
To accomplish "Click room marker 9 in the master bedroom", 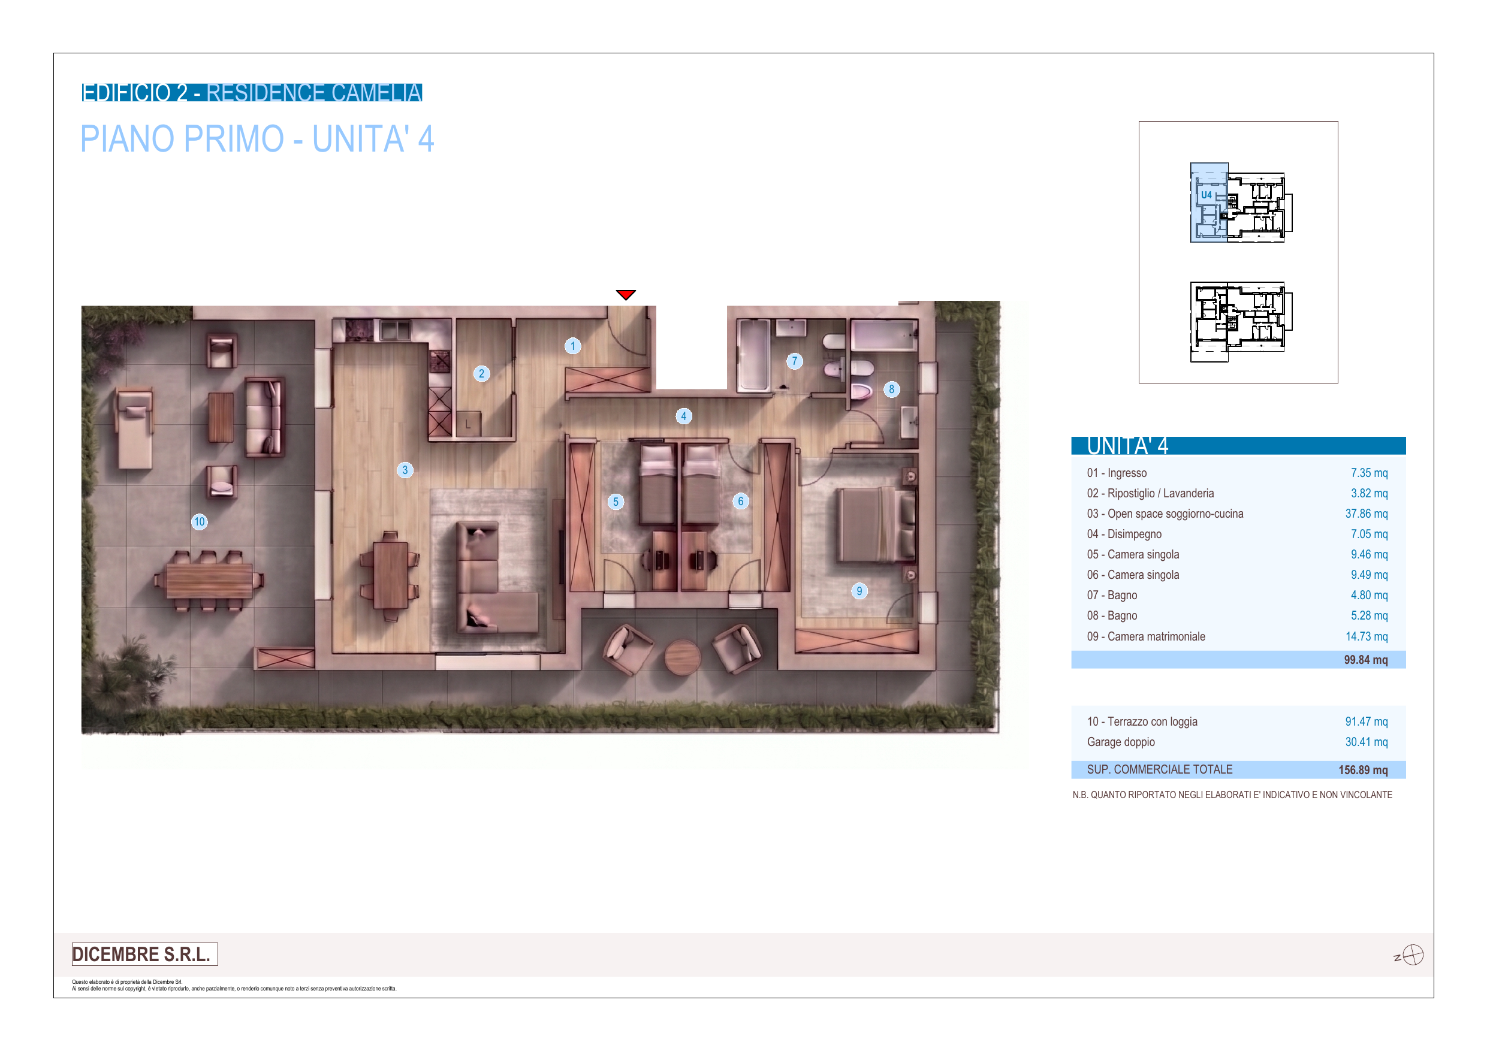I will click(x=859, y=591).
